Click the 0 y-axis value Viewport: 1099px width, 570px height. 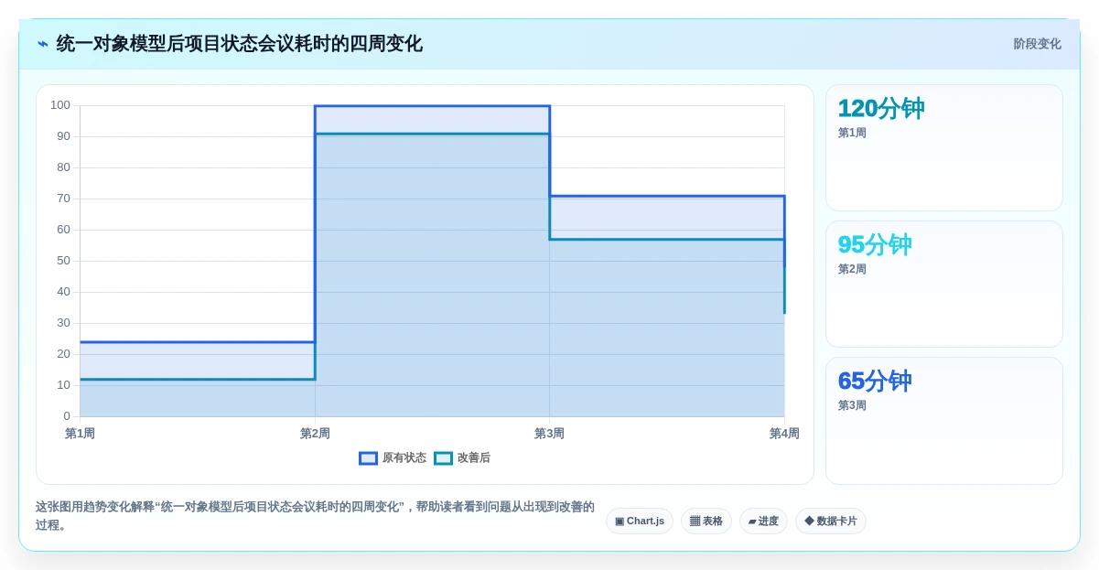pos(67,416)
